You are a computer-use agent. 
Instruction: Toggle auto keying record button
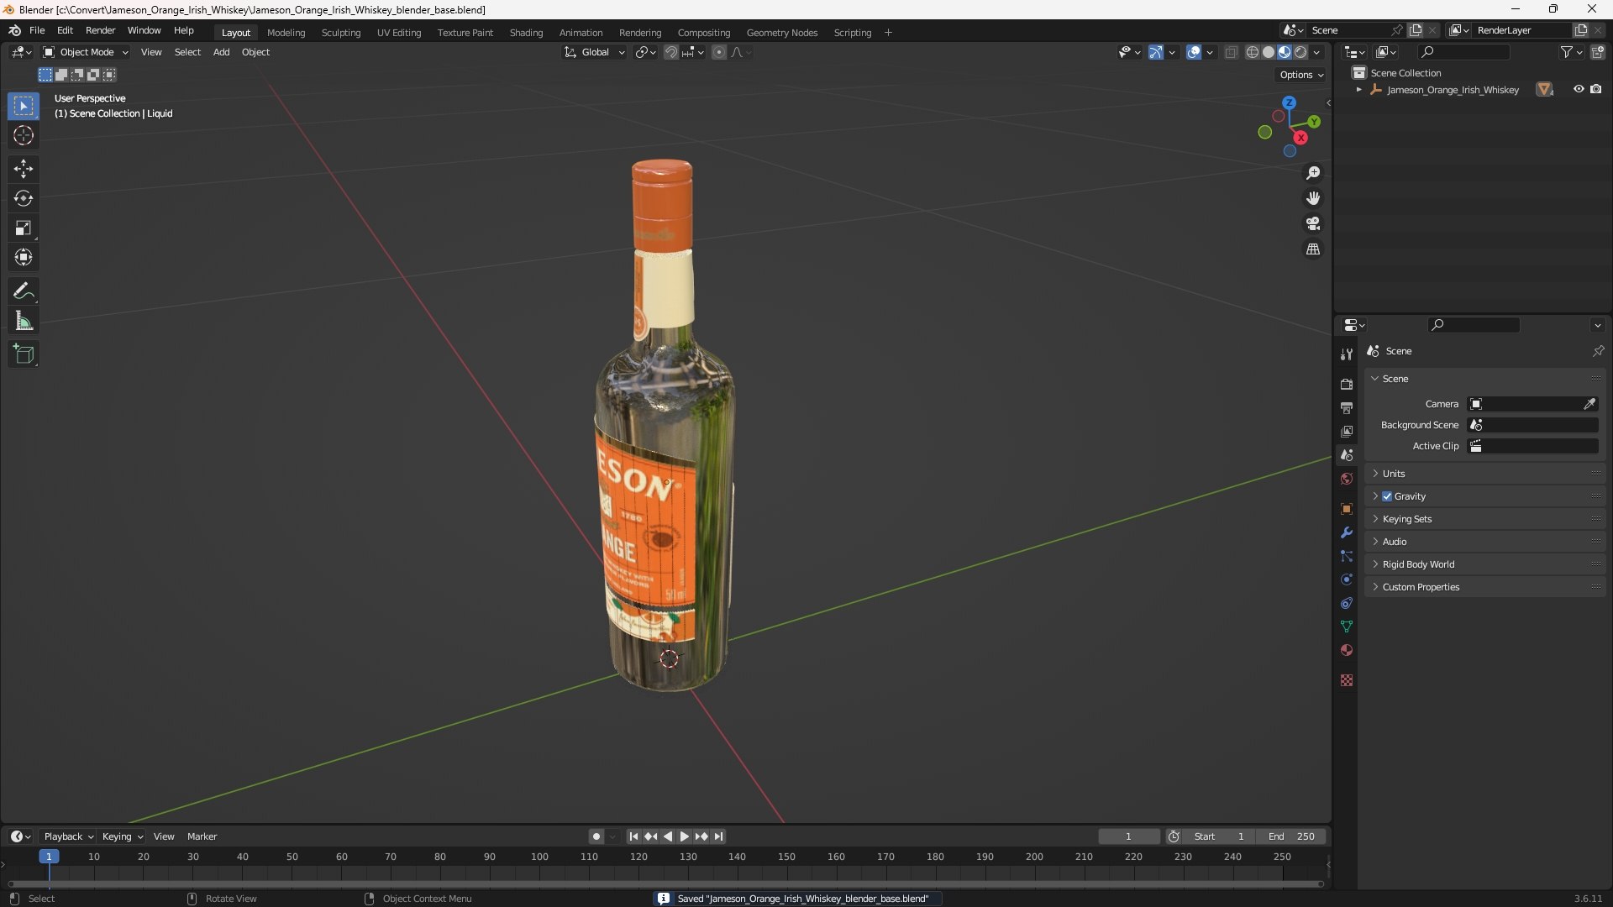[x=596, y=836]
